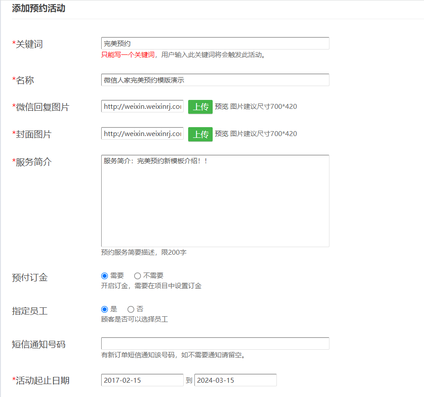Image resolution: width=424 pixels, height=397 pixels.
Task: Click the 封面图片 URL field
Action: pos(142,134)
